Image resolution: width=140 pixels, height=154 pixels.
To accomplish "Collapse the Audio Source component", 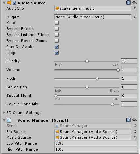I will point(4,3).
